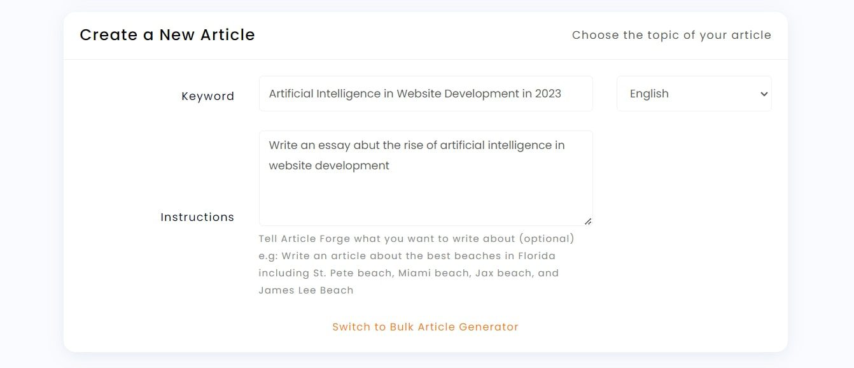The width and height of the screenshot is (854, 368).
Task: Click the "Choose the topic of your article" text
Action: [x=671, y=35]
